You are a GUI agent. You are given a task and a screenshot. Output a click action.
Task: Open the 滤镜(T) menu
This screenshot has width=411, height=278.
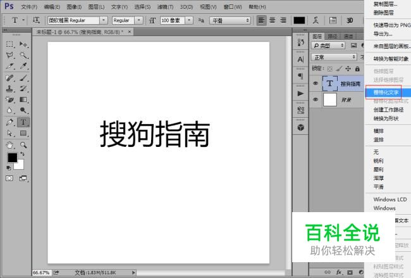click(x=165, y=7)
